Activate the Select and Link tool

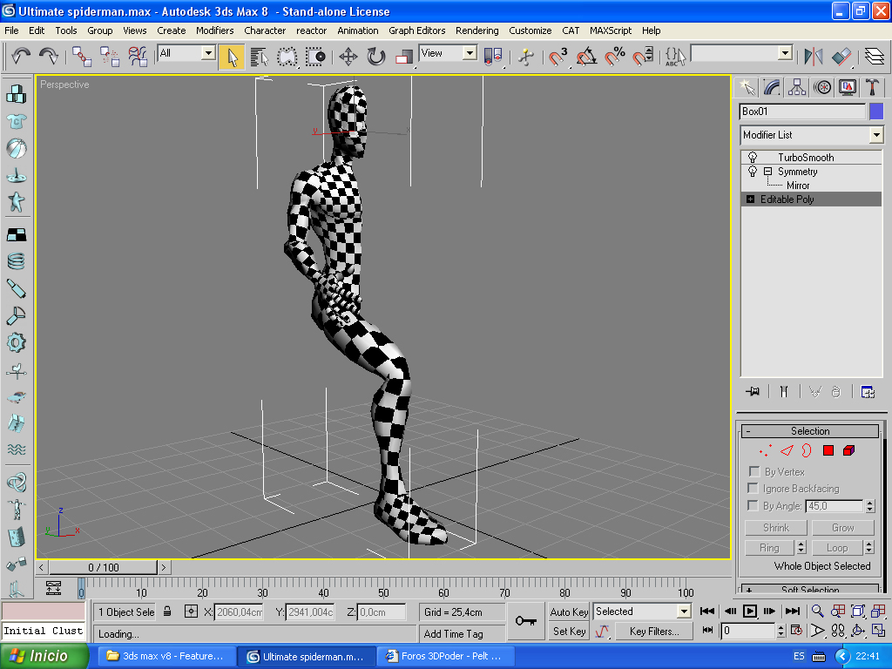tap(82, 56)
